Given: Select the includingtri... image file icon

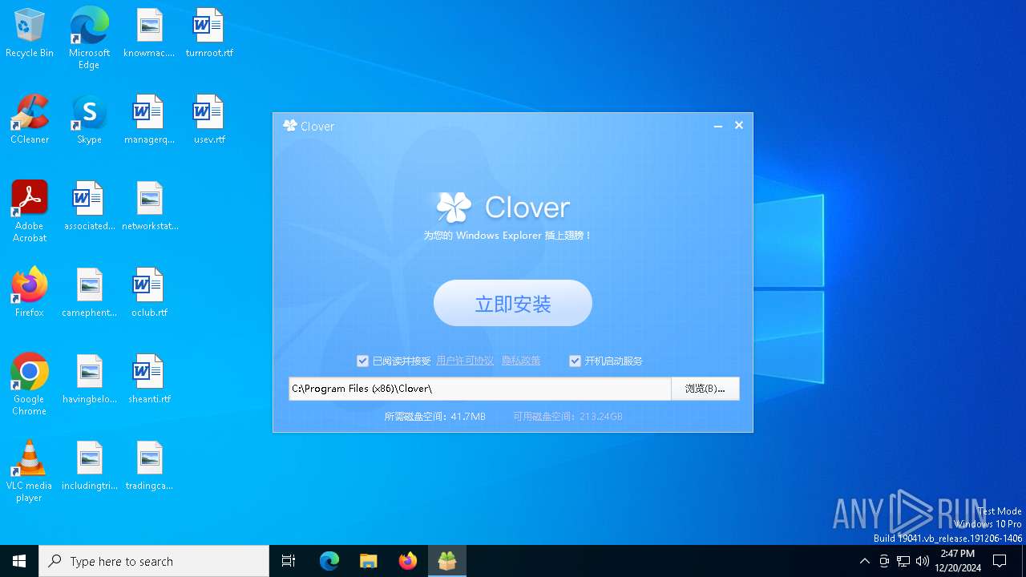Looking at the screenshot, I should [x=89, y=466].
